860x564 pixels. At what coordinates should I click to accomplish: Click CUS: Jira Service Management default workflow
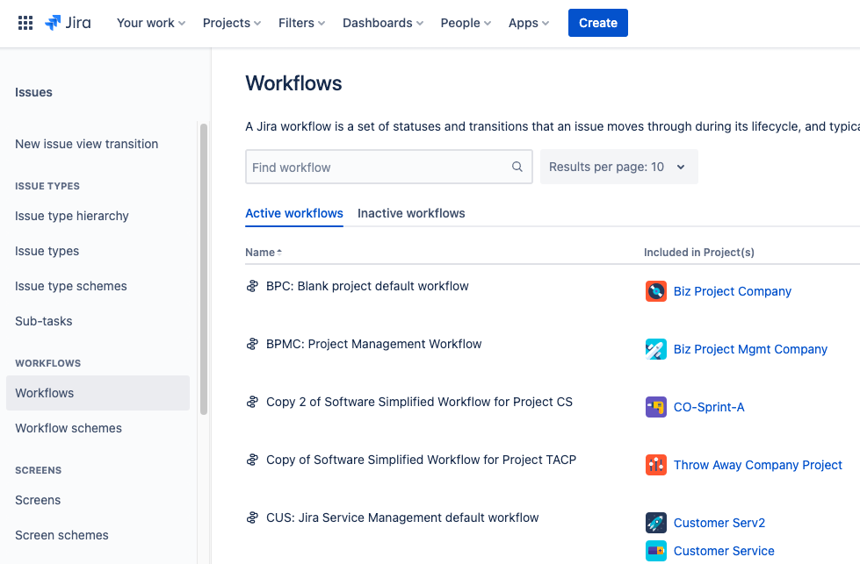coord(402,518)
